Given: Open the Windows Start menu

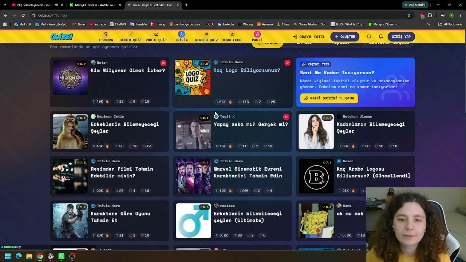Looking at the screenshot, I should (x=8, y=256).
